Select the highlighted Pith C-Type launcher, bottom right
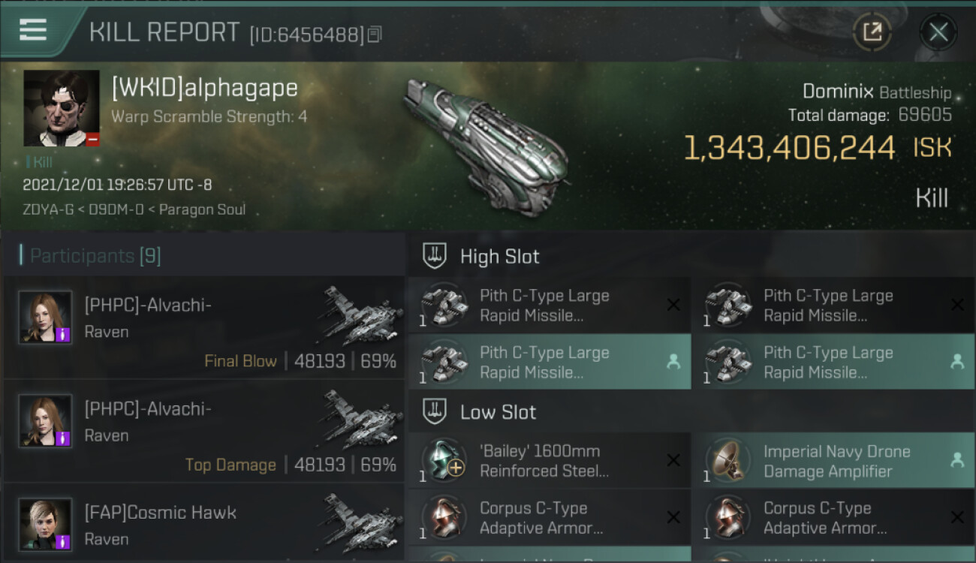976x563 pixels. 833,362
